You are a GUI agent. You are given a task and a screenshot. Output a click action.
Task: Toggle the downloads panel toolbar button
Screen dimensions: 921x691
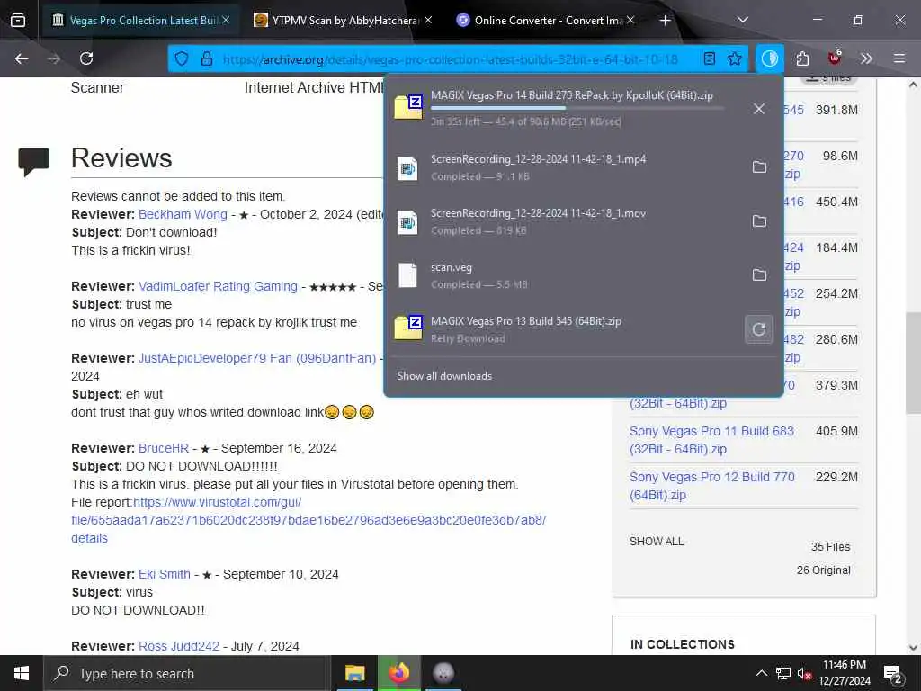coord(770,58)
